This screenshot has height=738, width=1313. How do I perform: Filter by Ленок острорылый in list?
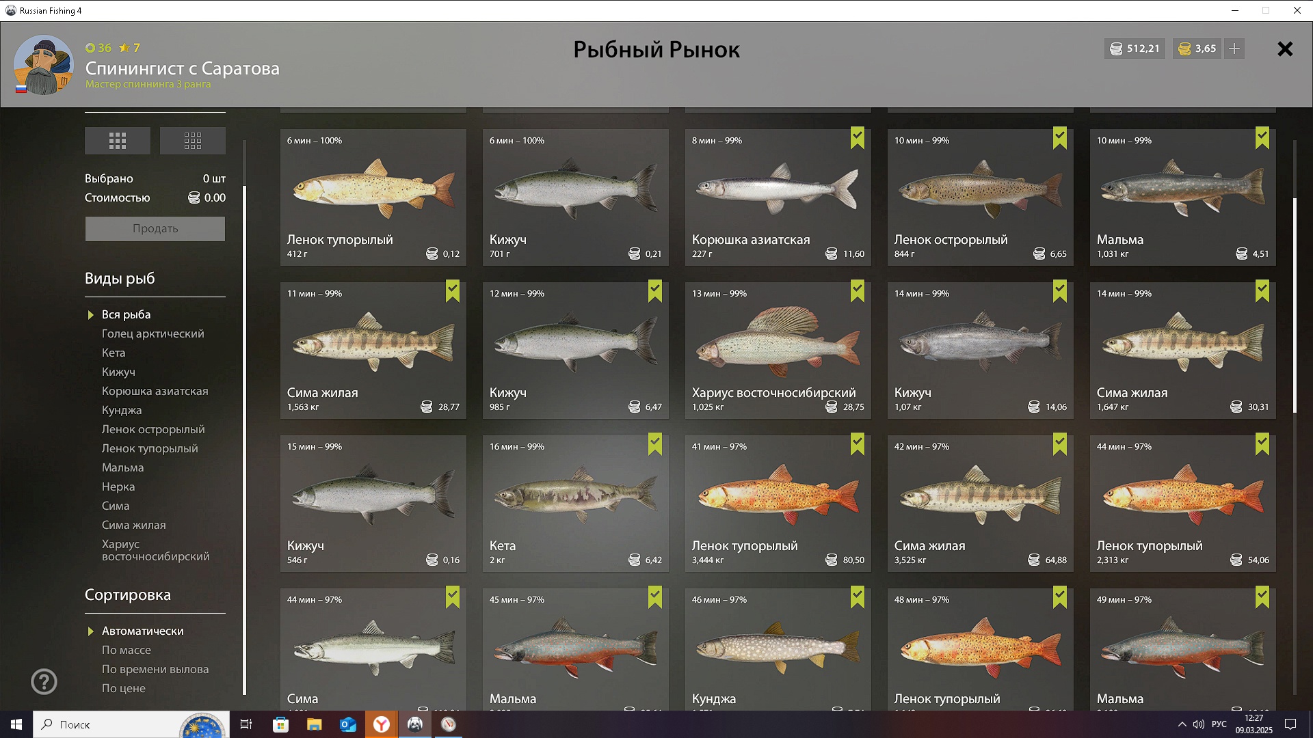pyautogui.click(x=153, y=429)
